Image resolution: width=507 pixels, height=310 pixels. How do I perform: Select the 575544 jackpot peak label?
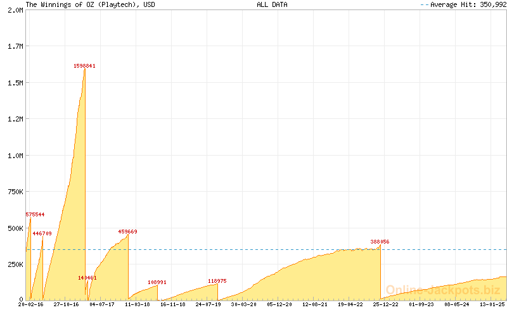(35, 214)
